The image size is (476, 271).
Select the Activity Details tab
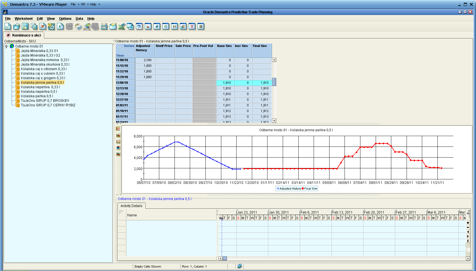[131, 206]
